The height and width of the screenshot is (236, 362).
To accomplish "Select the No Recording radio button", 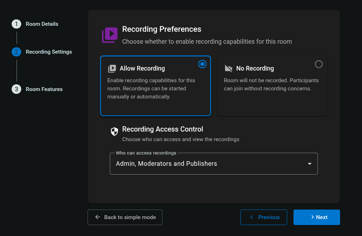I will tap(319, 64).
